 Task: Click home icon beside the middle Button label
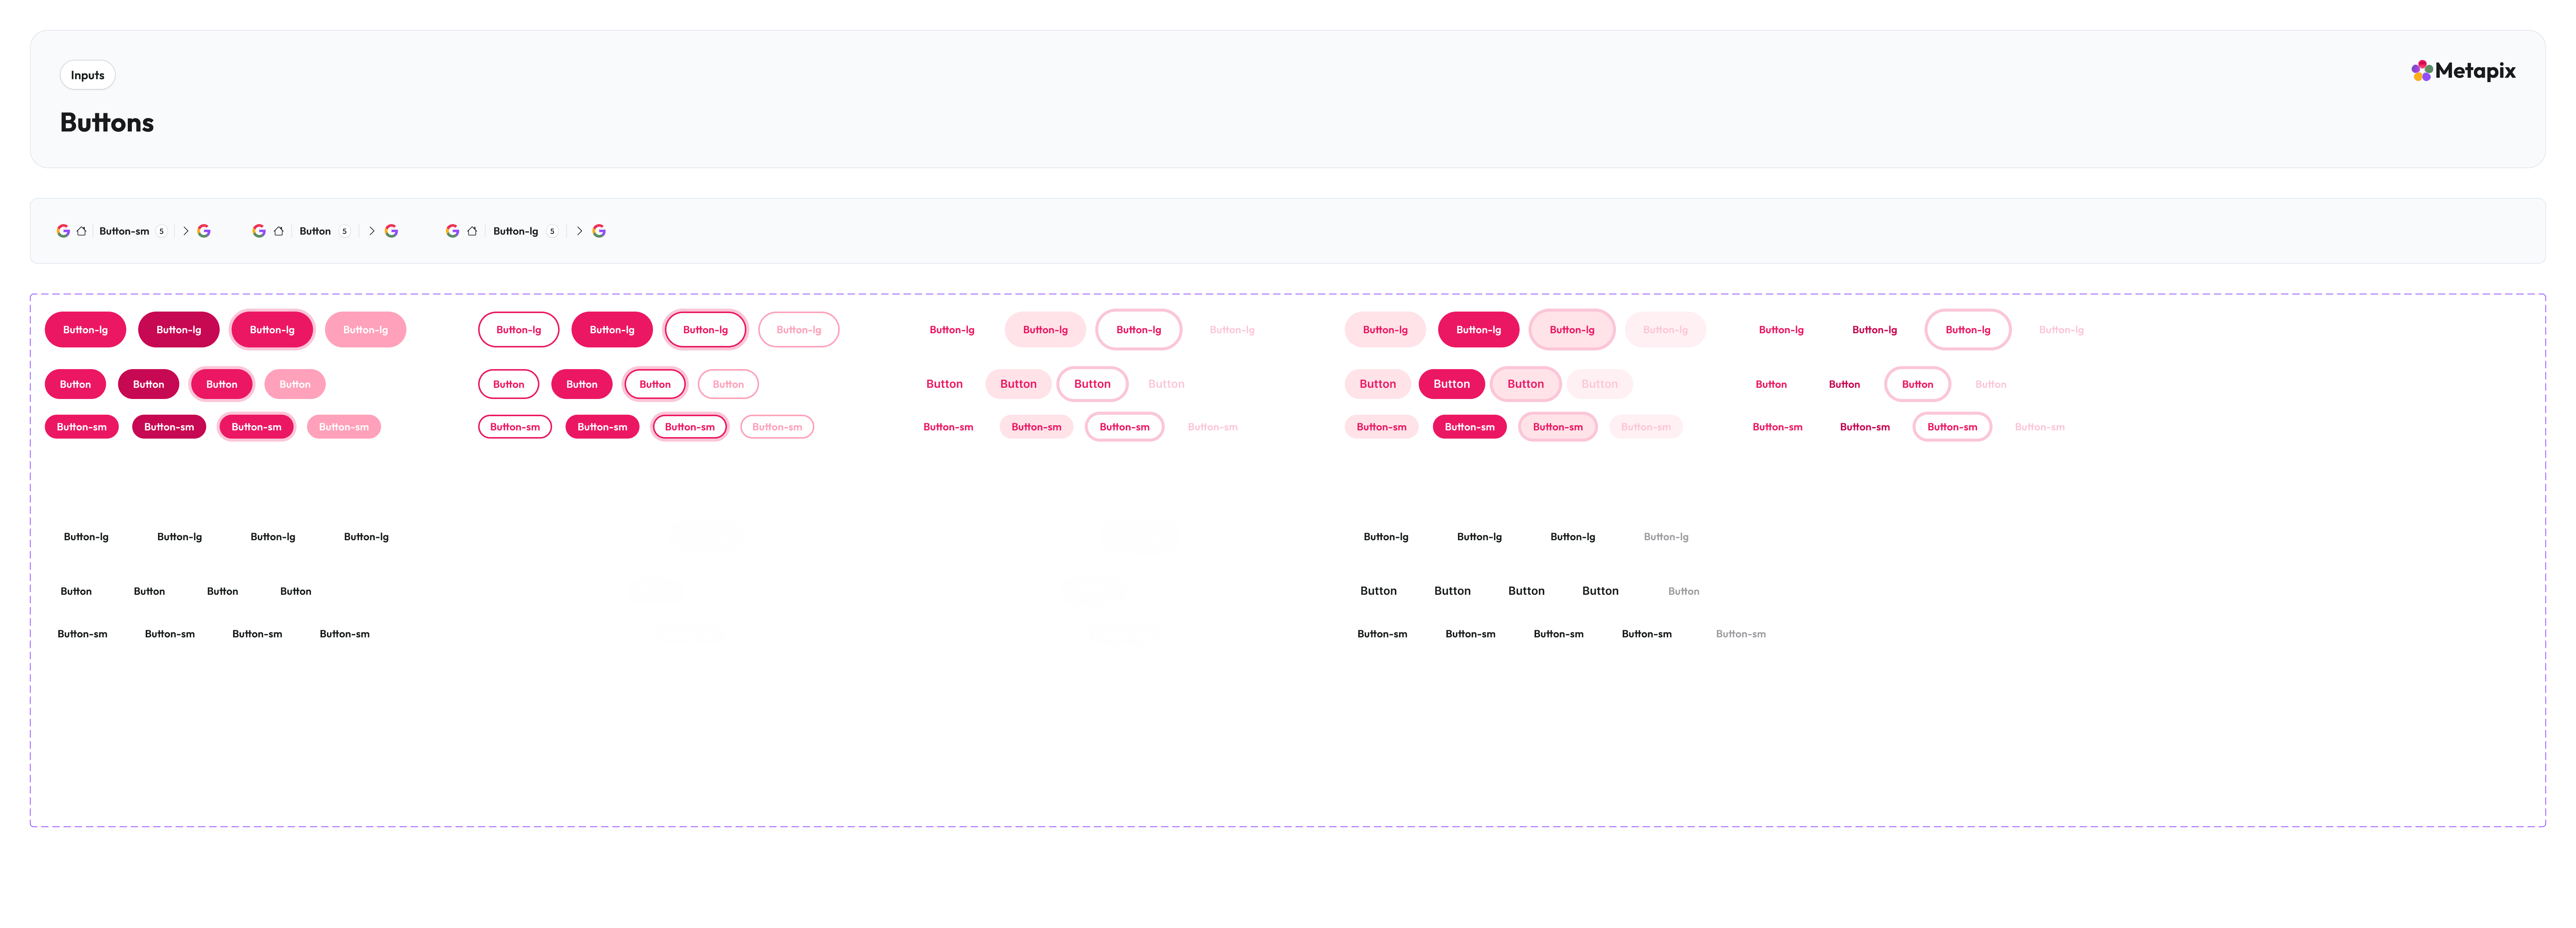[x=279, y=231]
